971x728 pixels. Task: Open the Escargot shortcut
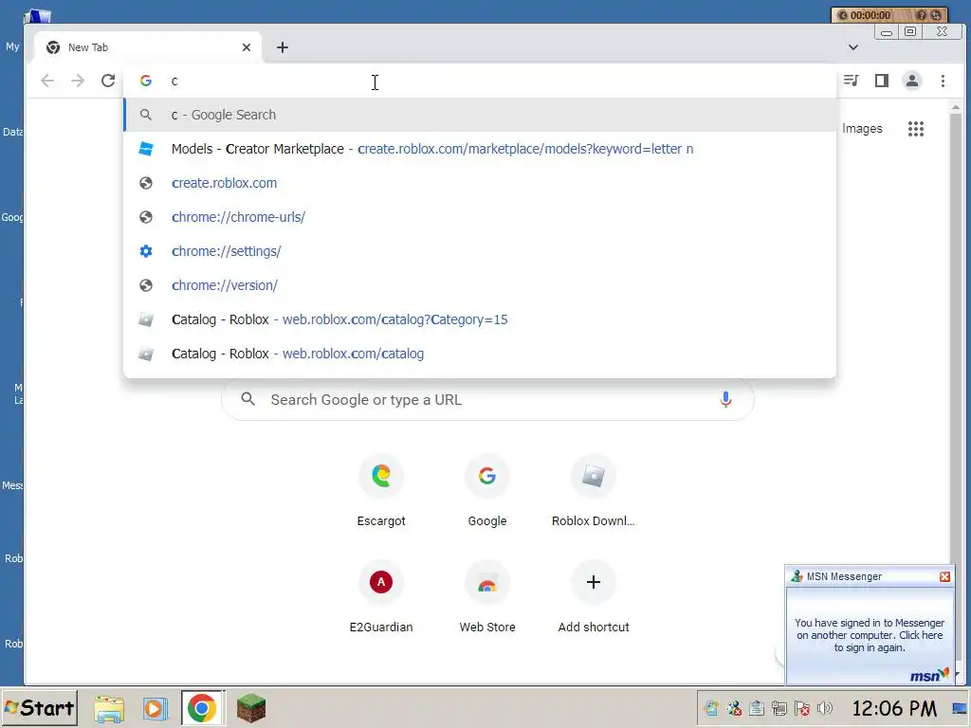tap(381, 490)
